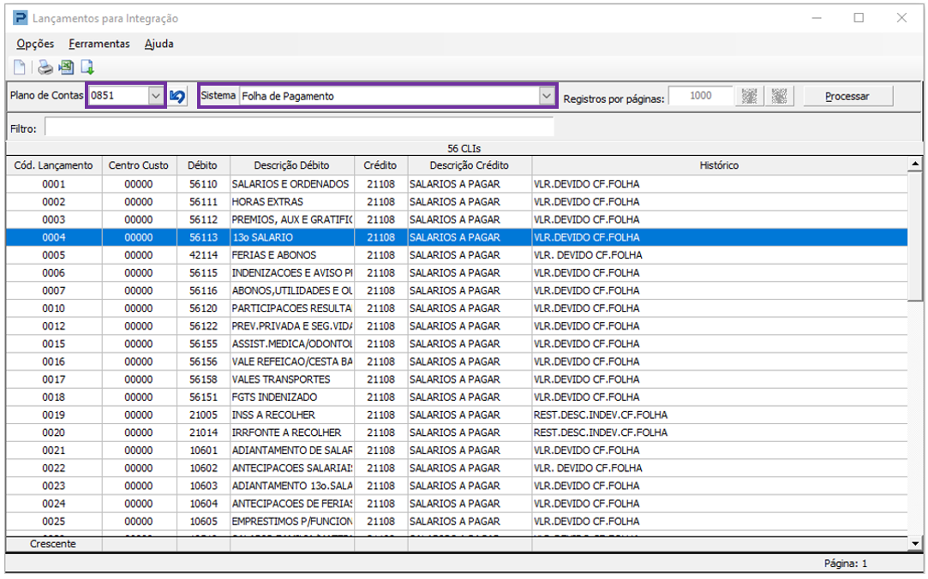Viewport: 928px width, 579px height.
Task: Click the EMPRESTIMOS P/FUNCION description cell
Action: pyautogui.click(x=292, y=521)
